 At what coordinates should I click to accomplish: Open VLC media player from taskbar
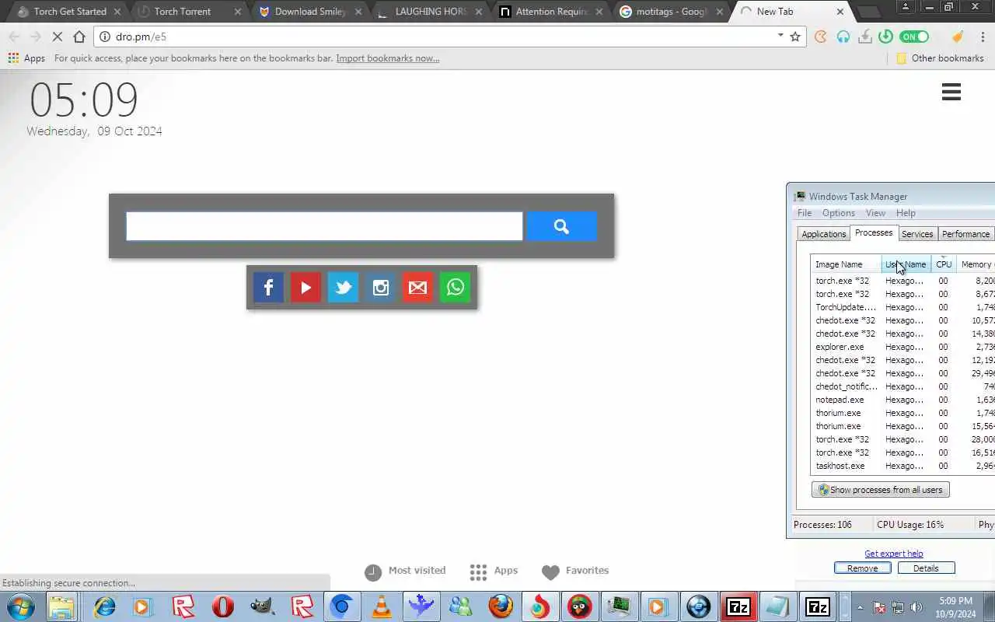[382, 606]
